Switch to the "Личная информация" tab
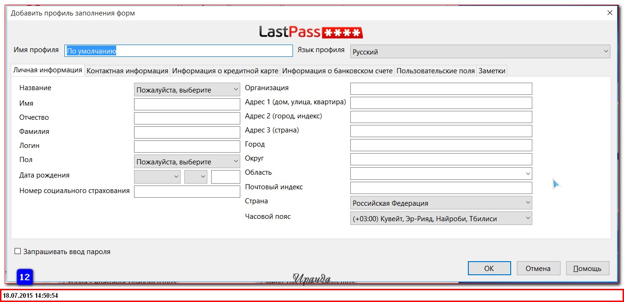 coord(47,70)
